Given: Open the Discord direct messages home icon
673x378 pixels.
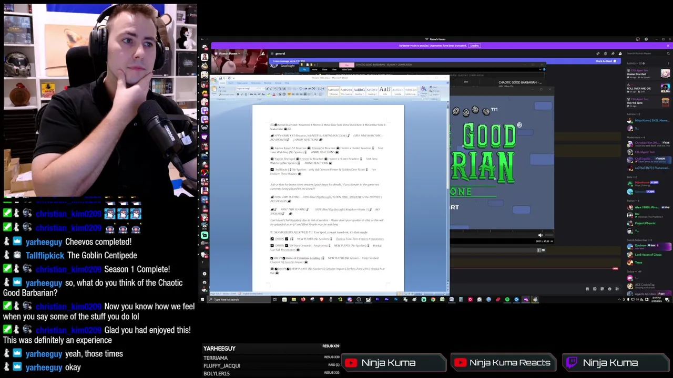Looking at the screenshot, I should [205, 47].
